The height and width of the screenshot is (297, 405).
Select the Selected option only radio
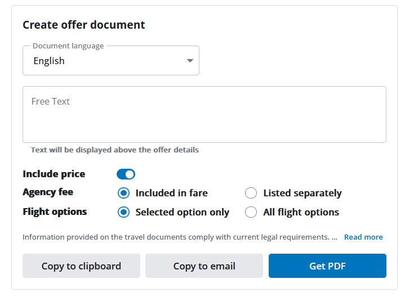tap(124, 212)
